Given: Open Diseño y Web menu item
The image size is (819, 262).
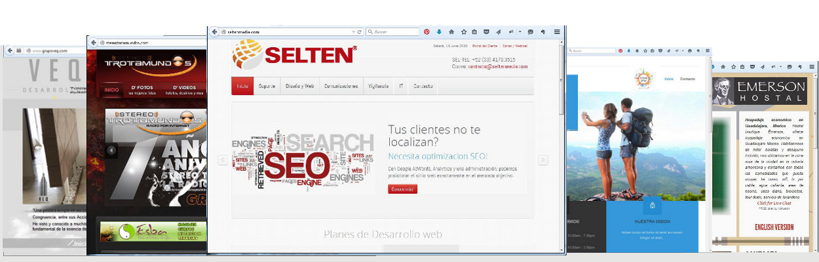Looking at the screenshot, I should point(299,86).
